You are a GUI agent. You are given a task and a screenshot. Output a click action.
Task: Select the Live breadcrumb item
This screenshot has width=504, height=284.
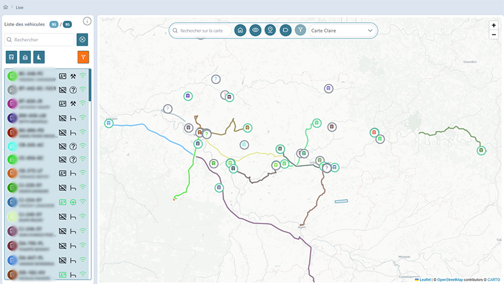[x=20, y=6]
